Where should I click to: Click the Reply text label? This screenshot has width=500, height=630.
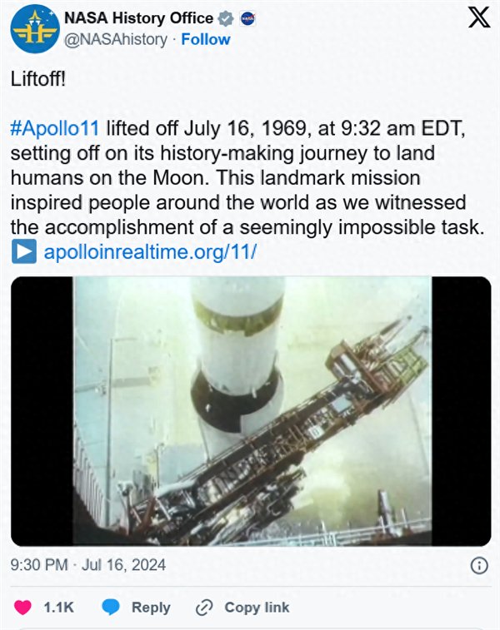pyautogui.click(x=151, y=608)
